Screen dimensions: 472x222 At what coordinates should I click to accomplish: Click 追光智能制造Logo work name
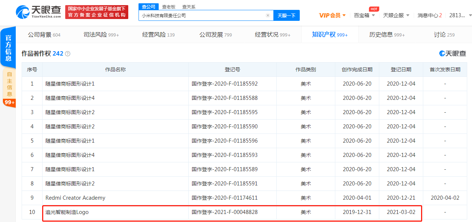tap(67, 212)
